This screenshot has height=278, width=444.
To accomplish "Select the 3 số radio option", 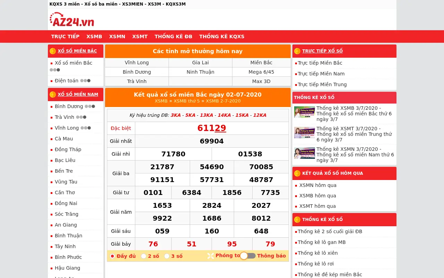I will coord(167,256).
